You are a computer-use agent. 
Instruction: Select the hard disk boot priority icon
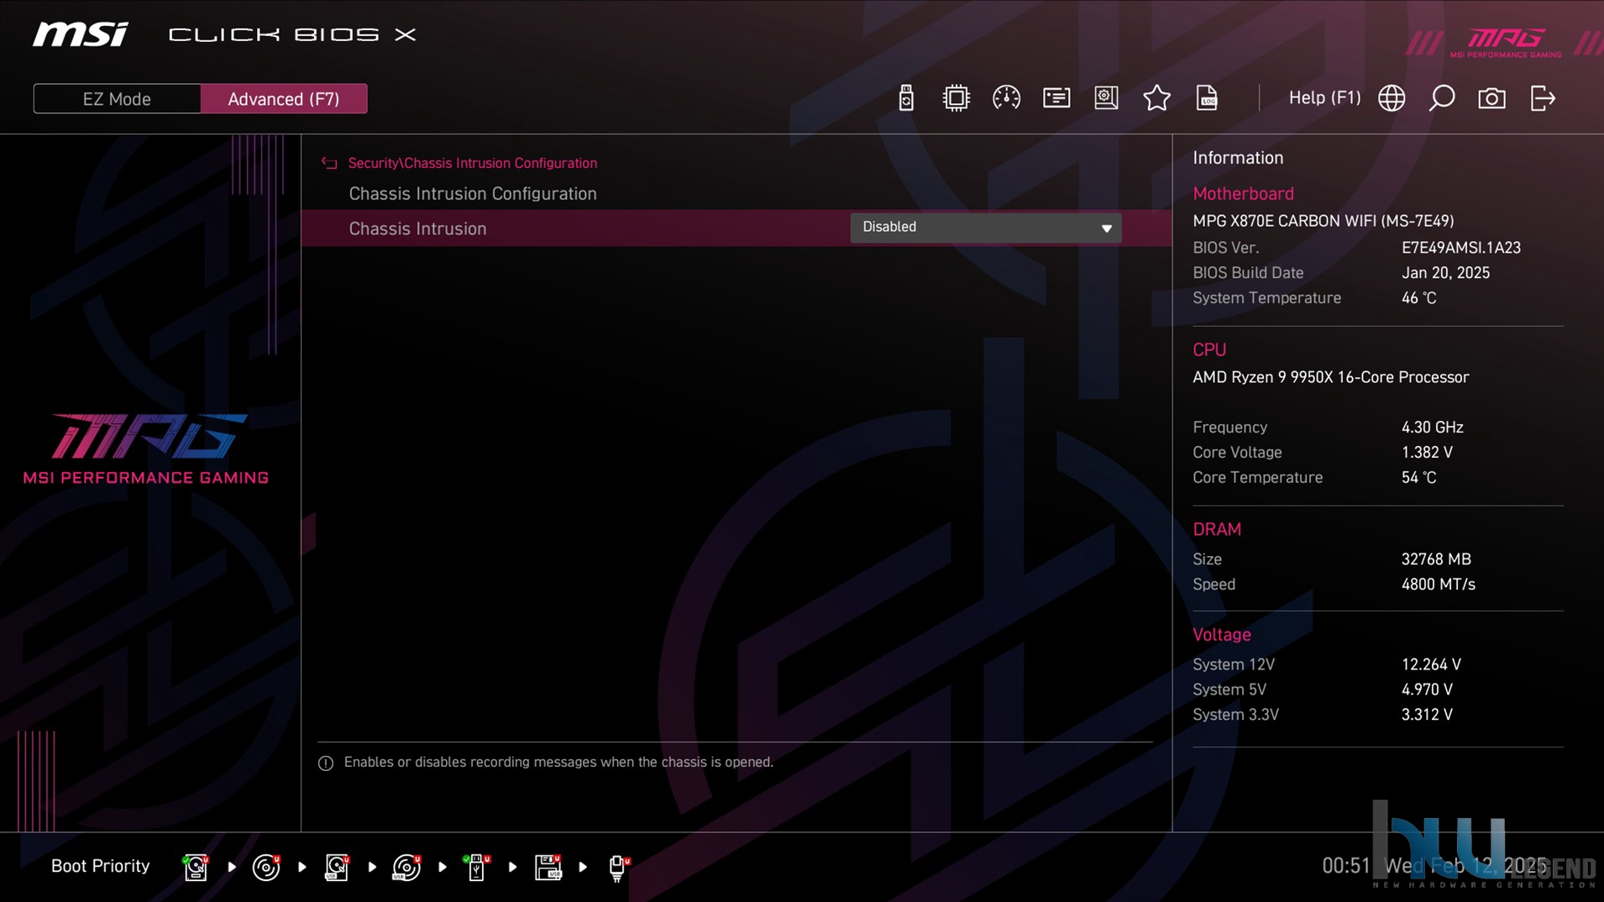click(x=196, y=867)
